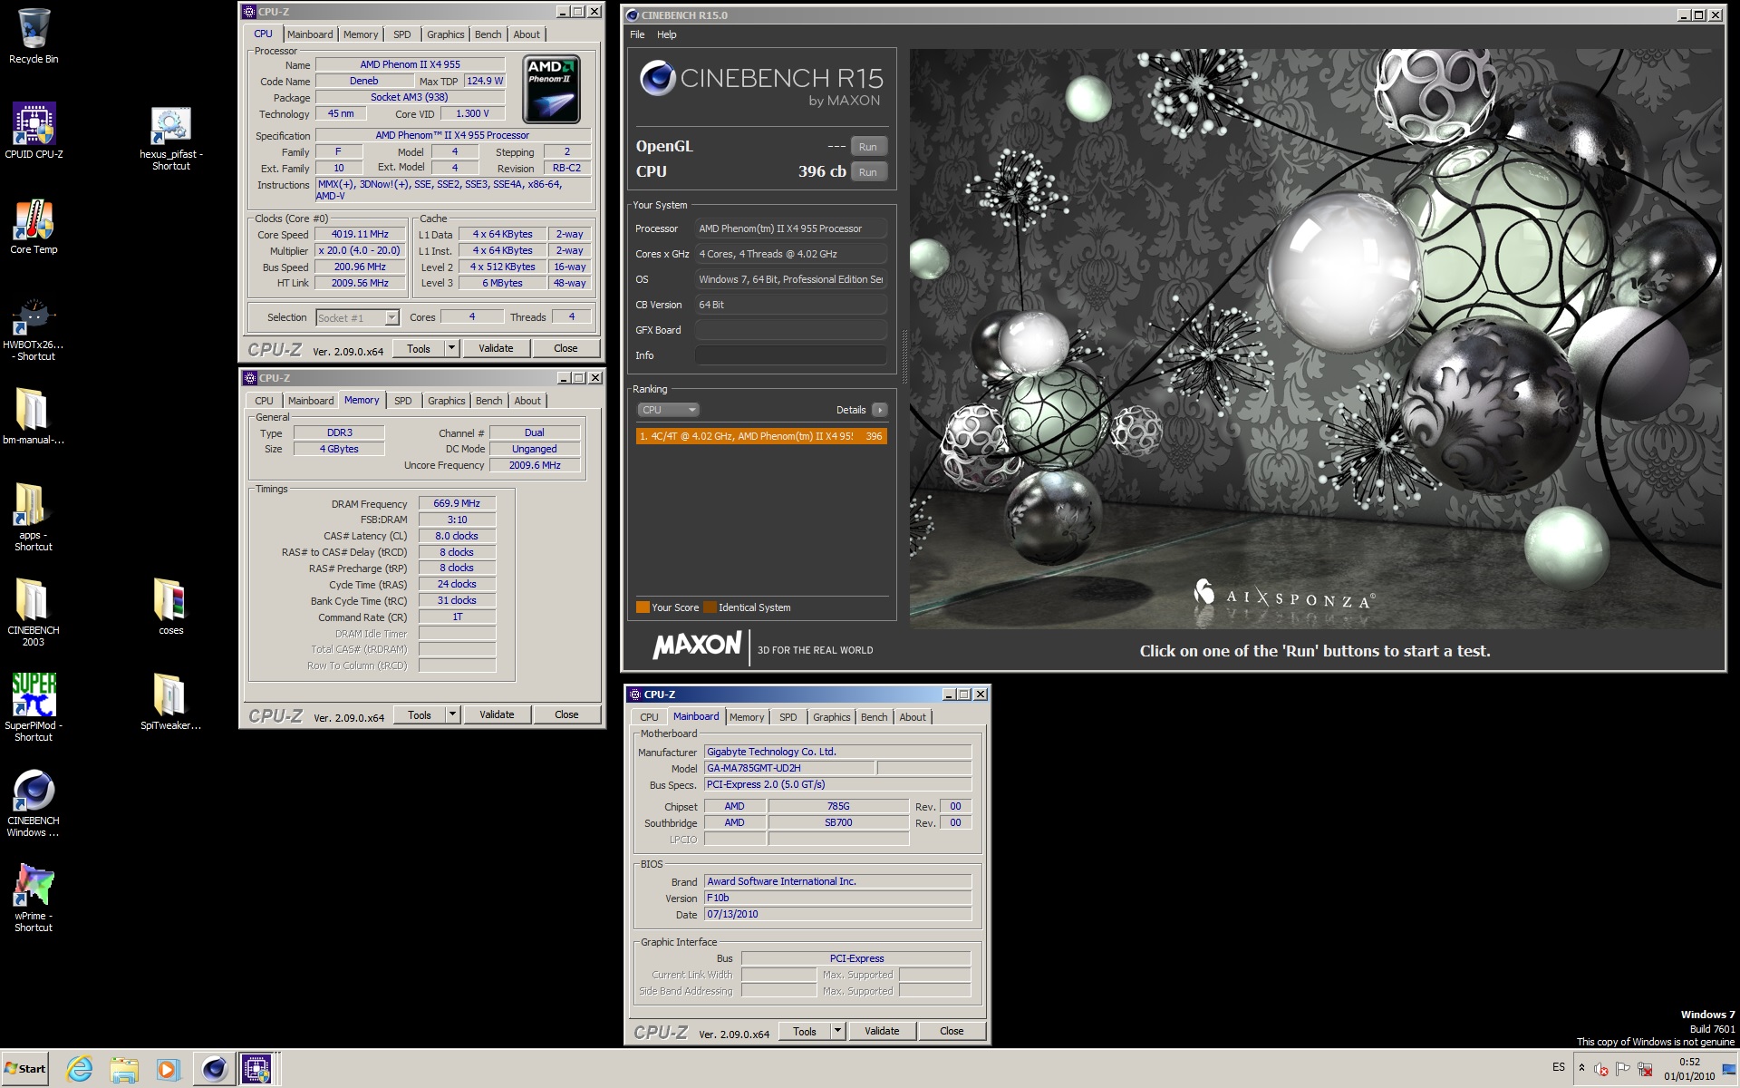Viewport: 1740px width, 1088px height.
Task: Open Windows Explorer taskbar icon
Action: tap(124, 1069)
